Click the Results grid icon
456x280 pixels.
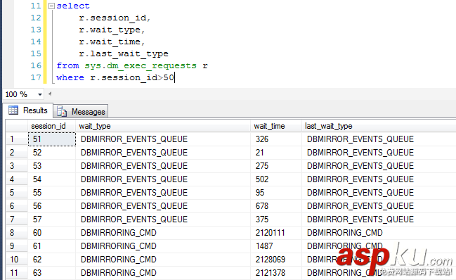[13, 110]
